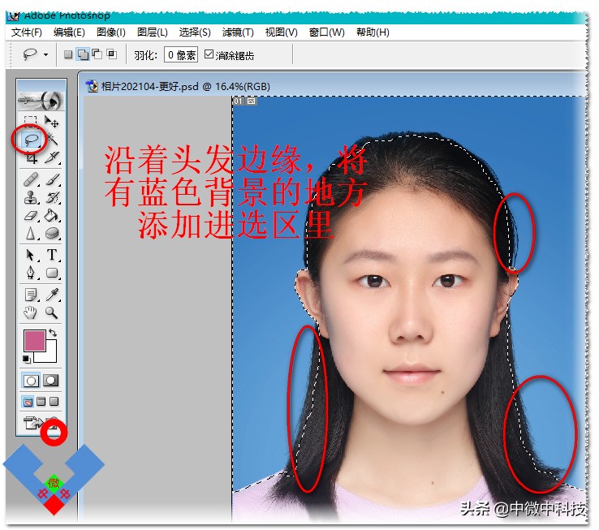Viewport: 599px width, 530px height.
Task: Open 图层(L) menu
Action: click(x=152, y=32)
